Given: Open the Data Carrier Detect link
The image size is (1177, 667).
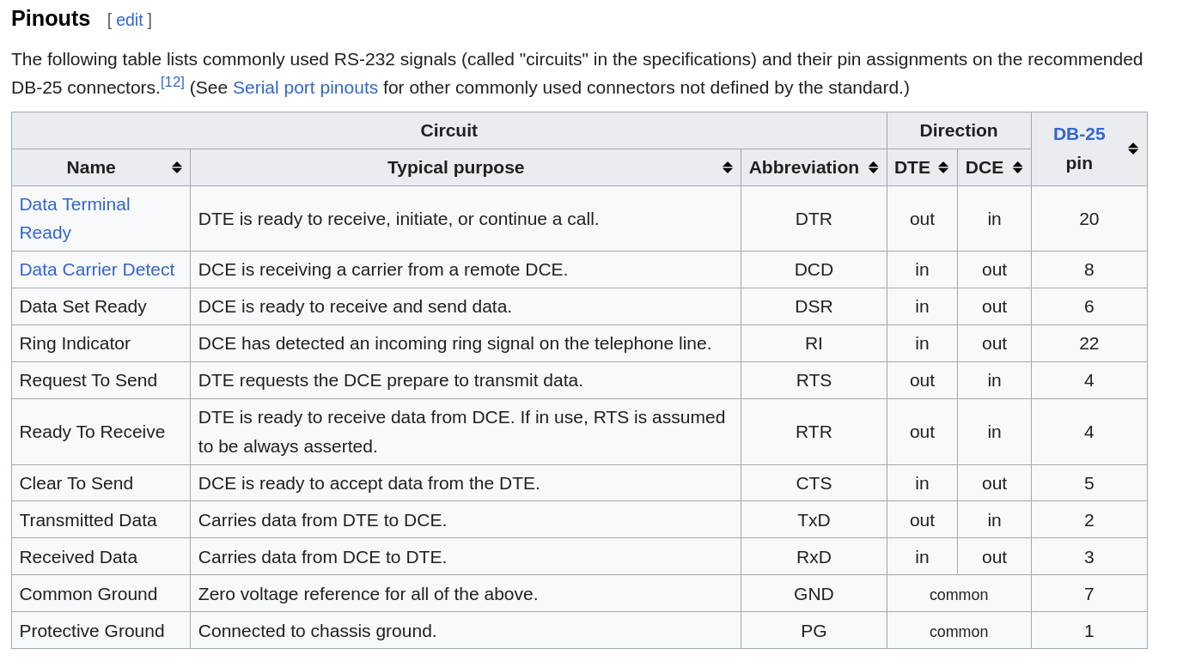Looking at the screenshot, I should coord(97,270).
